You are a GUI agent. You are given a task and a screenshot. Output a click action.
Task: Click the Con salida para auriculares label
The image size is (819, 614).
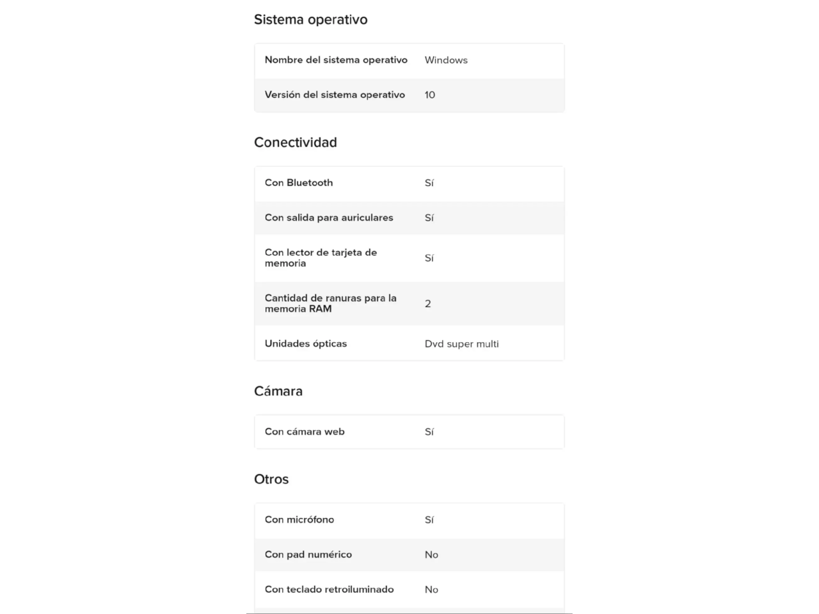(329, 217)
